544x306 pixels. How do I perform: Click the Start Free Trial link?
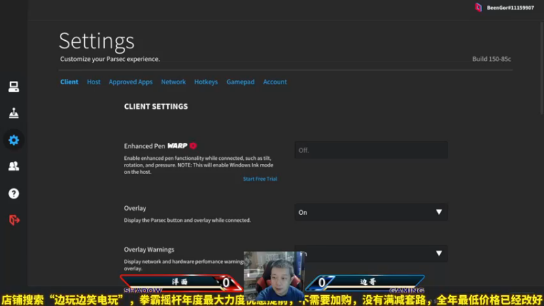click(x=260, y=179)
